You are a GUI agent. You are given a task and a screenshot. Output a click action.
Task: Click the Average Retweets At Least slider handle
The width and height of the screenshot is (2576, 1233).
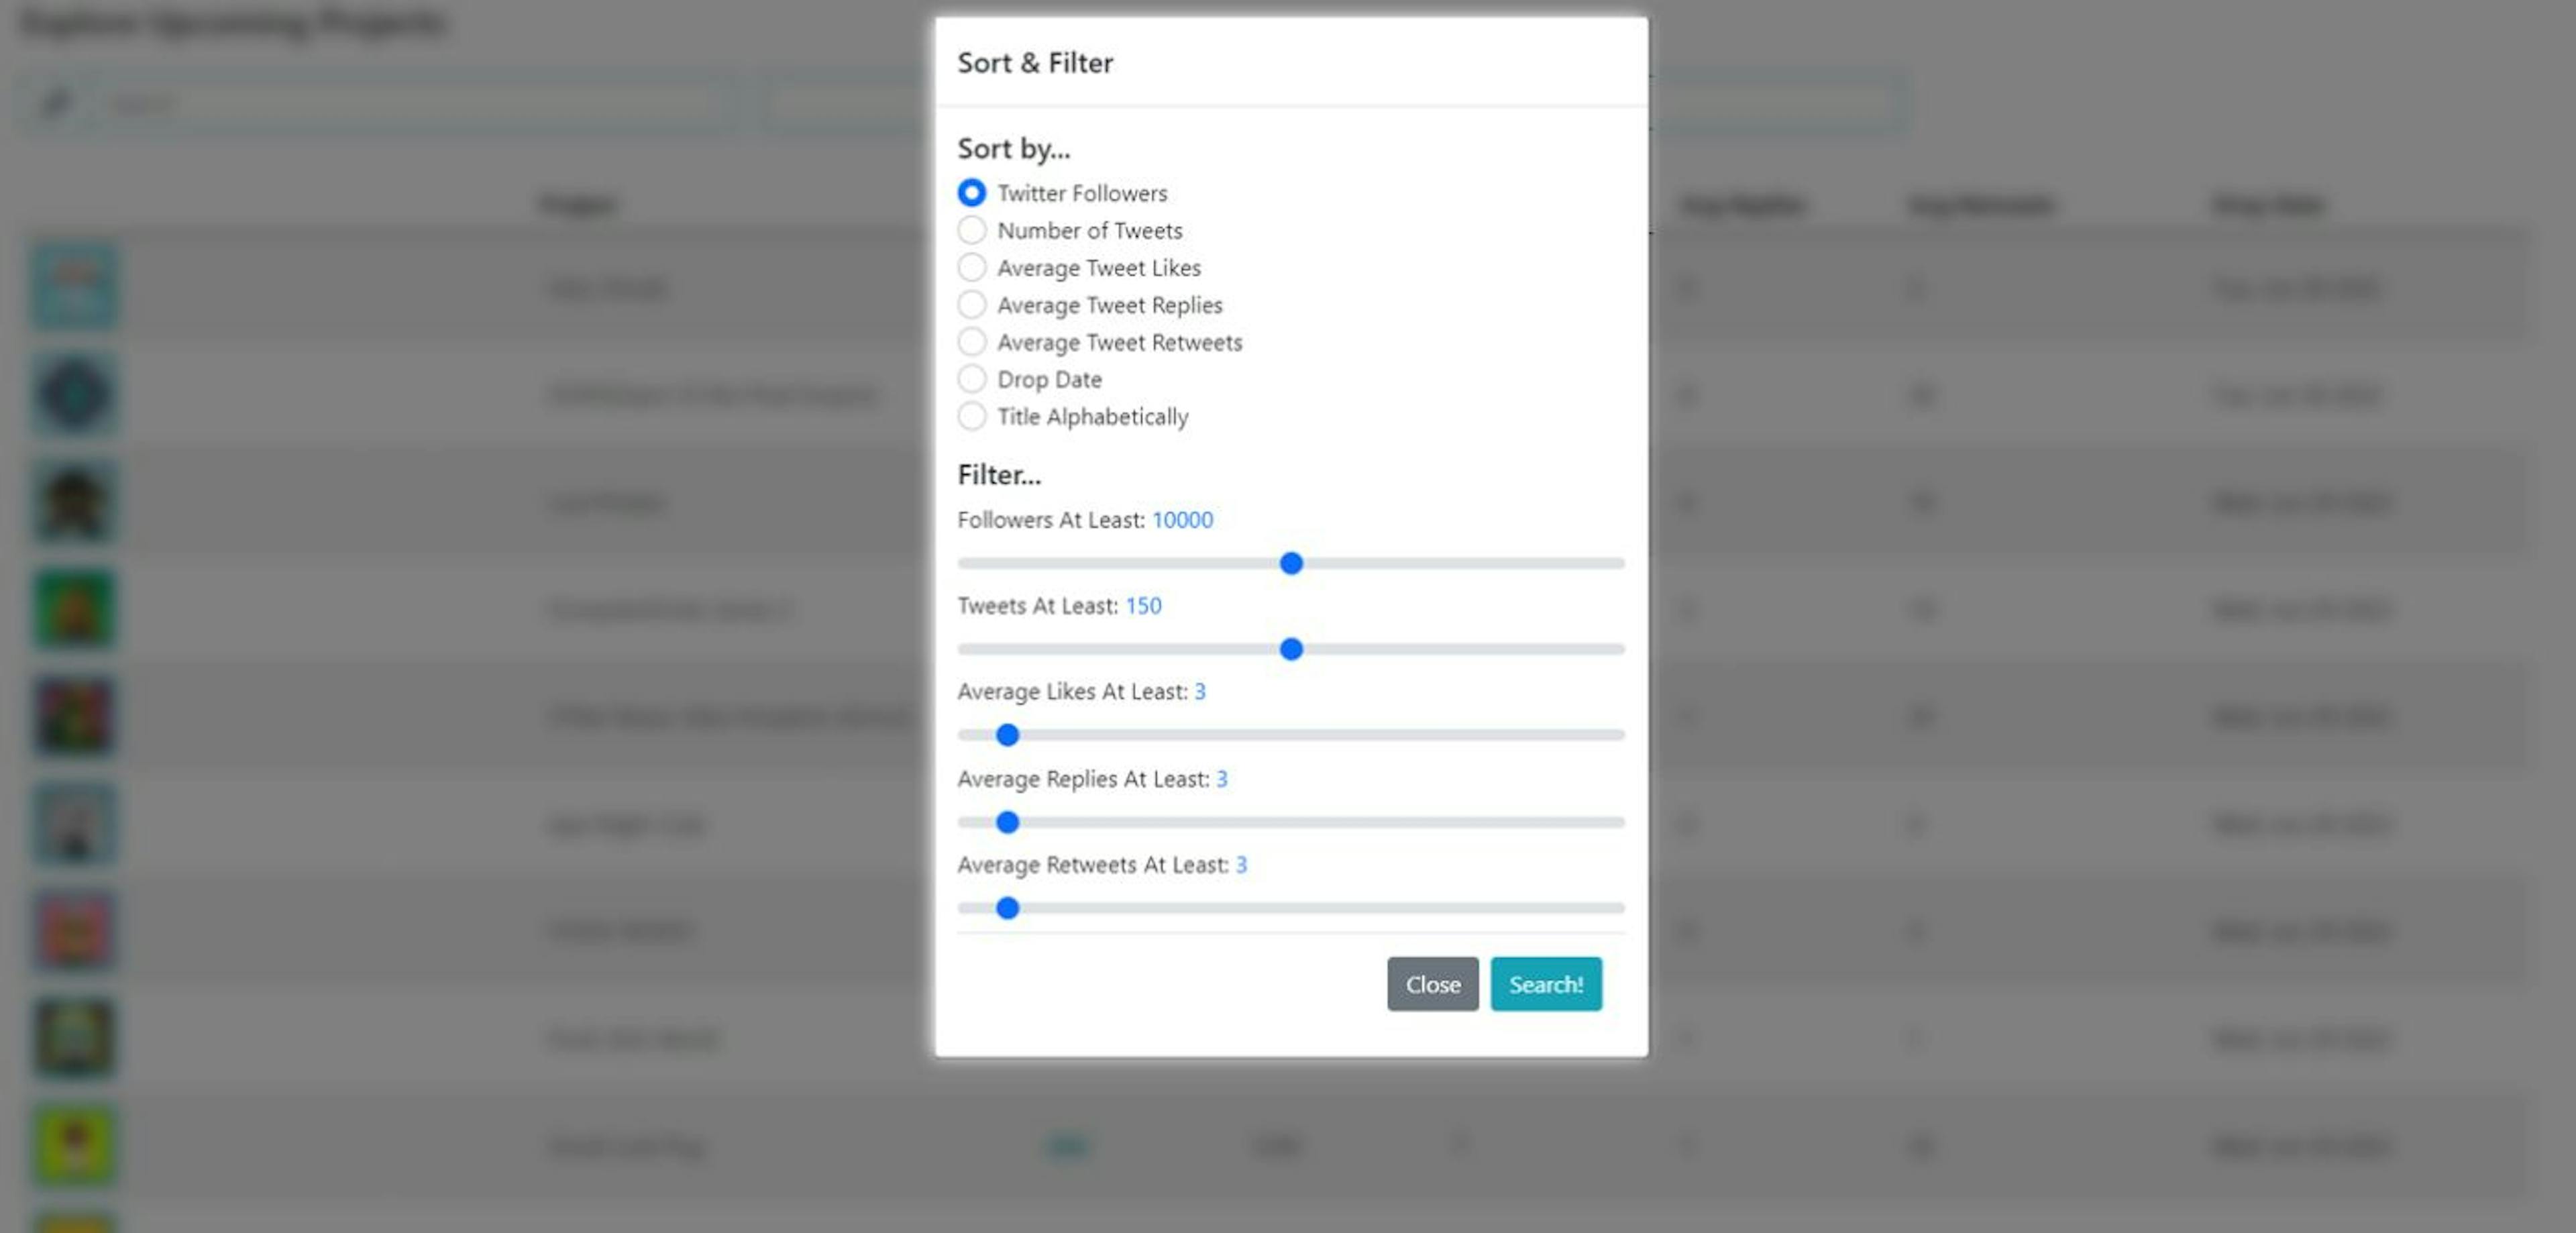coord(1009,908)
